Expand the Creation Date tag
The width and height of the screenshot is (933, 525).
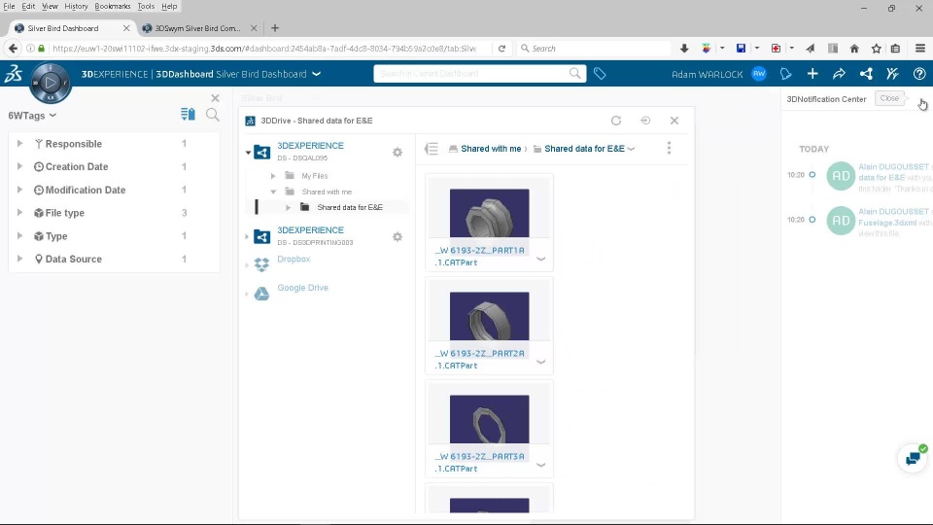coord(19,166)
